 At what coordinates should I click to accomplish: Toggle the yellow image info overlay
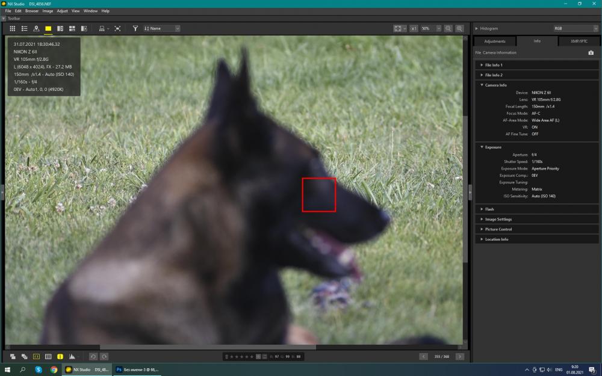pyautogui.click(x=60, y=356)
